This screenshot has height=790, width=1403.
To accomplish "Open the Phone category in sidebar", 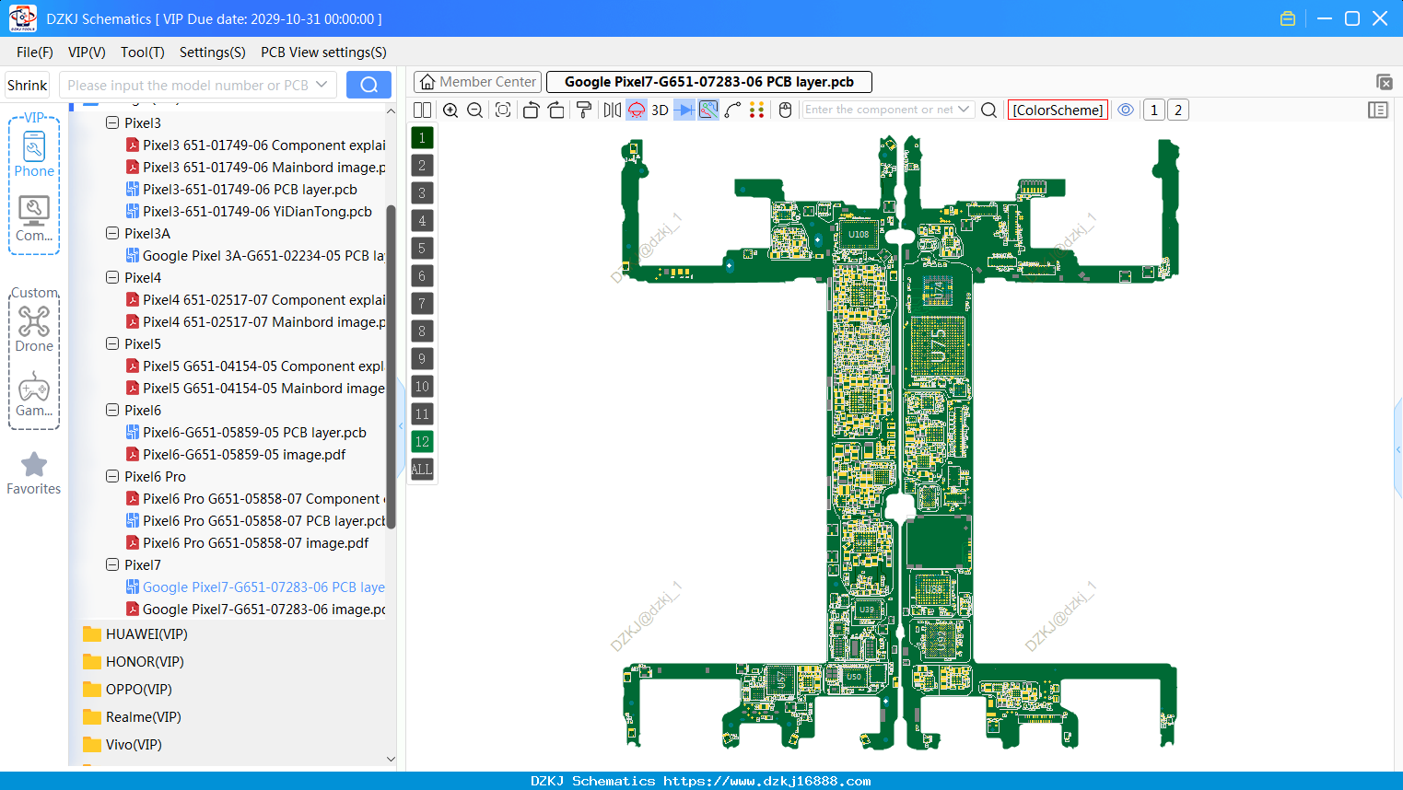I will (34, 154).
